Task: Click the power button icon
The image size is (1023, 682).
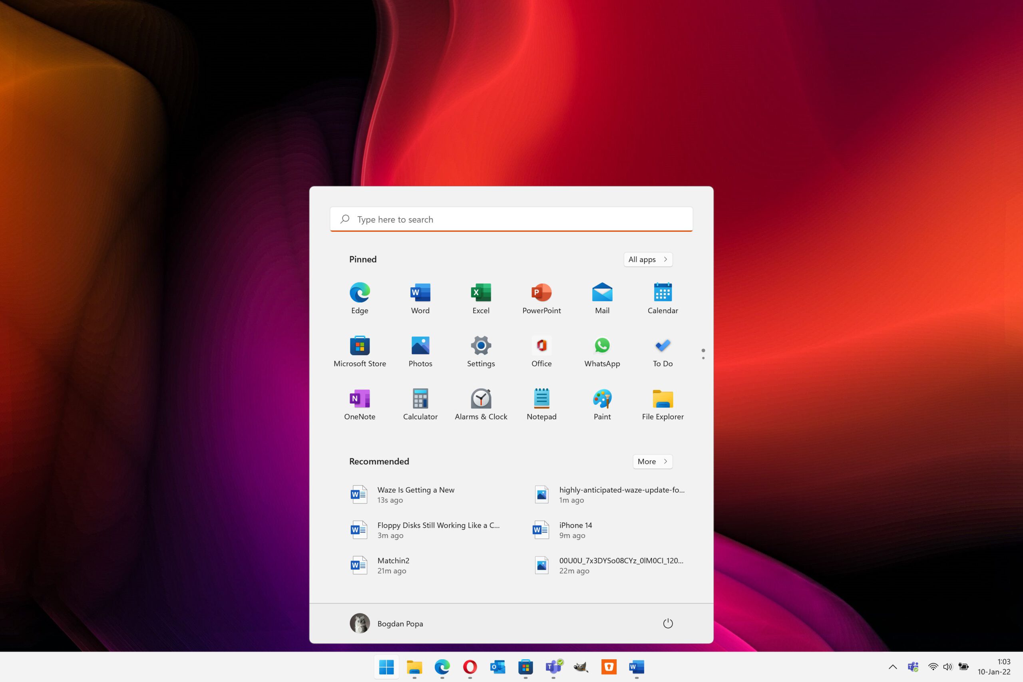Action: (x=668, y=623)
